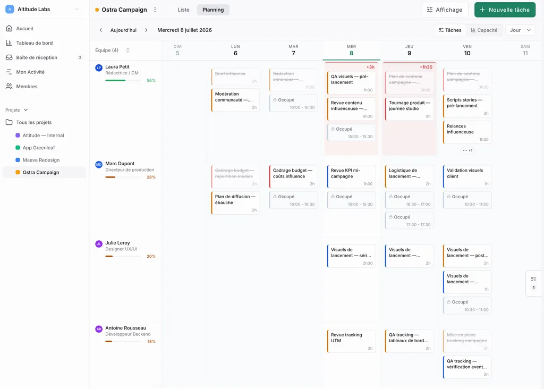This screenshot has height=389, width=544.
Task: Open the Ostra Campaign project in sidebar
Action: coord(44,173)
